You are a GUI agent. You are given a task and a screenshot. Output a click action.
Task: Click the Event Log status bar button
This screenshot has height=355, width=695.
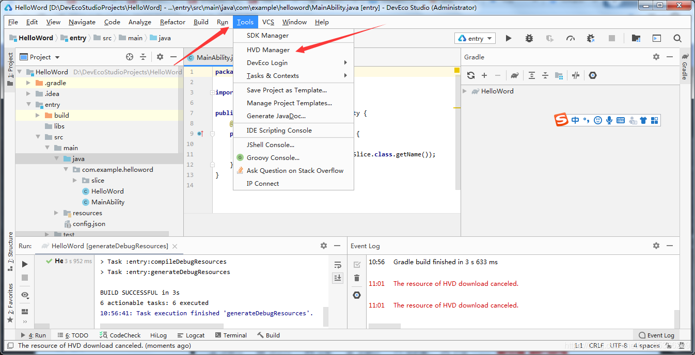tap(657, 335)
